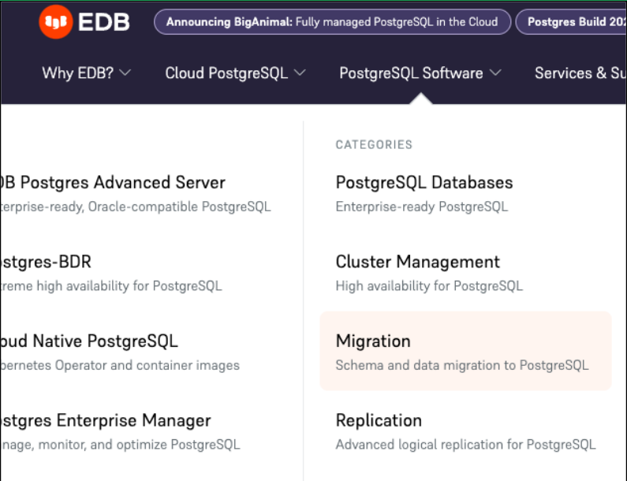Open the Services & Support menu
This screenshot has width=627, height=481.
click(580, 73)
